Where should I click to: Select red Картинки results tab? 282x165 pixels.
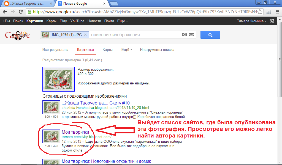(x=85, y=50)
